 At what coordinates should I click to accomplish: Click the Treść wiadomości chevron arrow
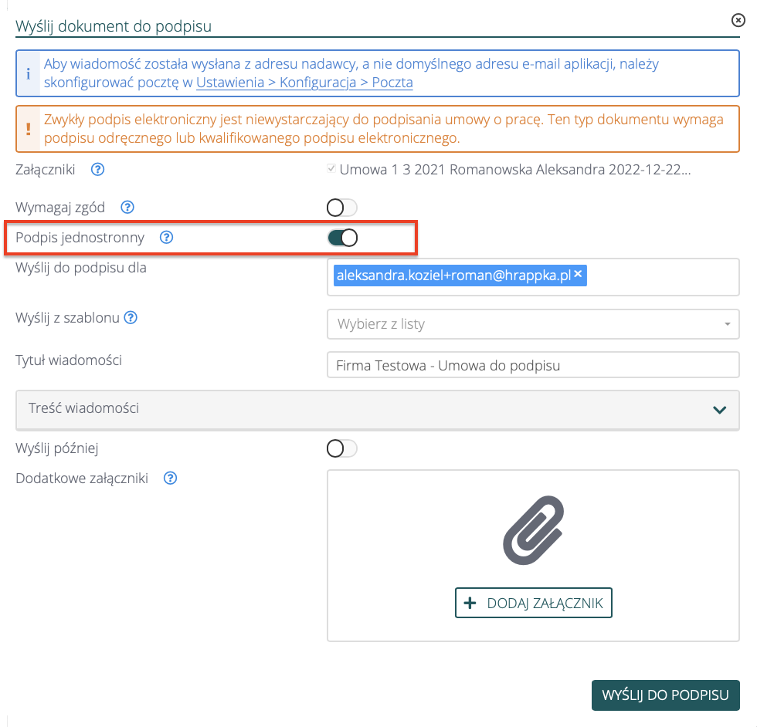pos(720,410)
